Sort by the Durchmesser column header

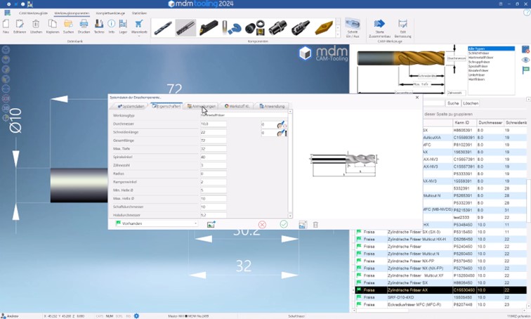[490, 122]
